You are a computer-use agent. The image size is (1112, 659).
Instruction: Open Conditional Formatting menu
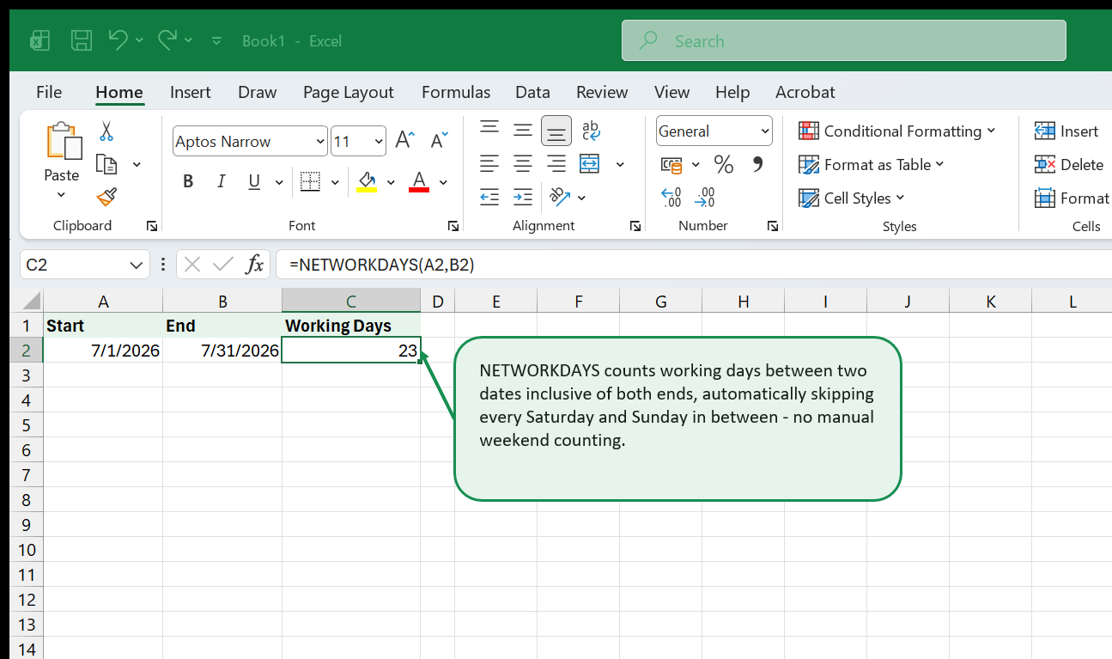pos(896,131)
